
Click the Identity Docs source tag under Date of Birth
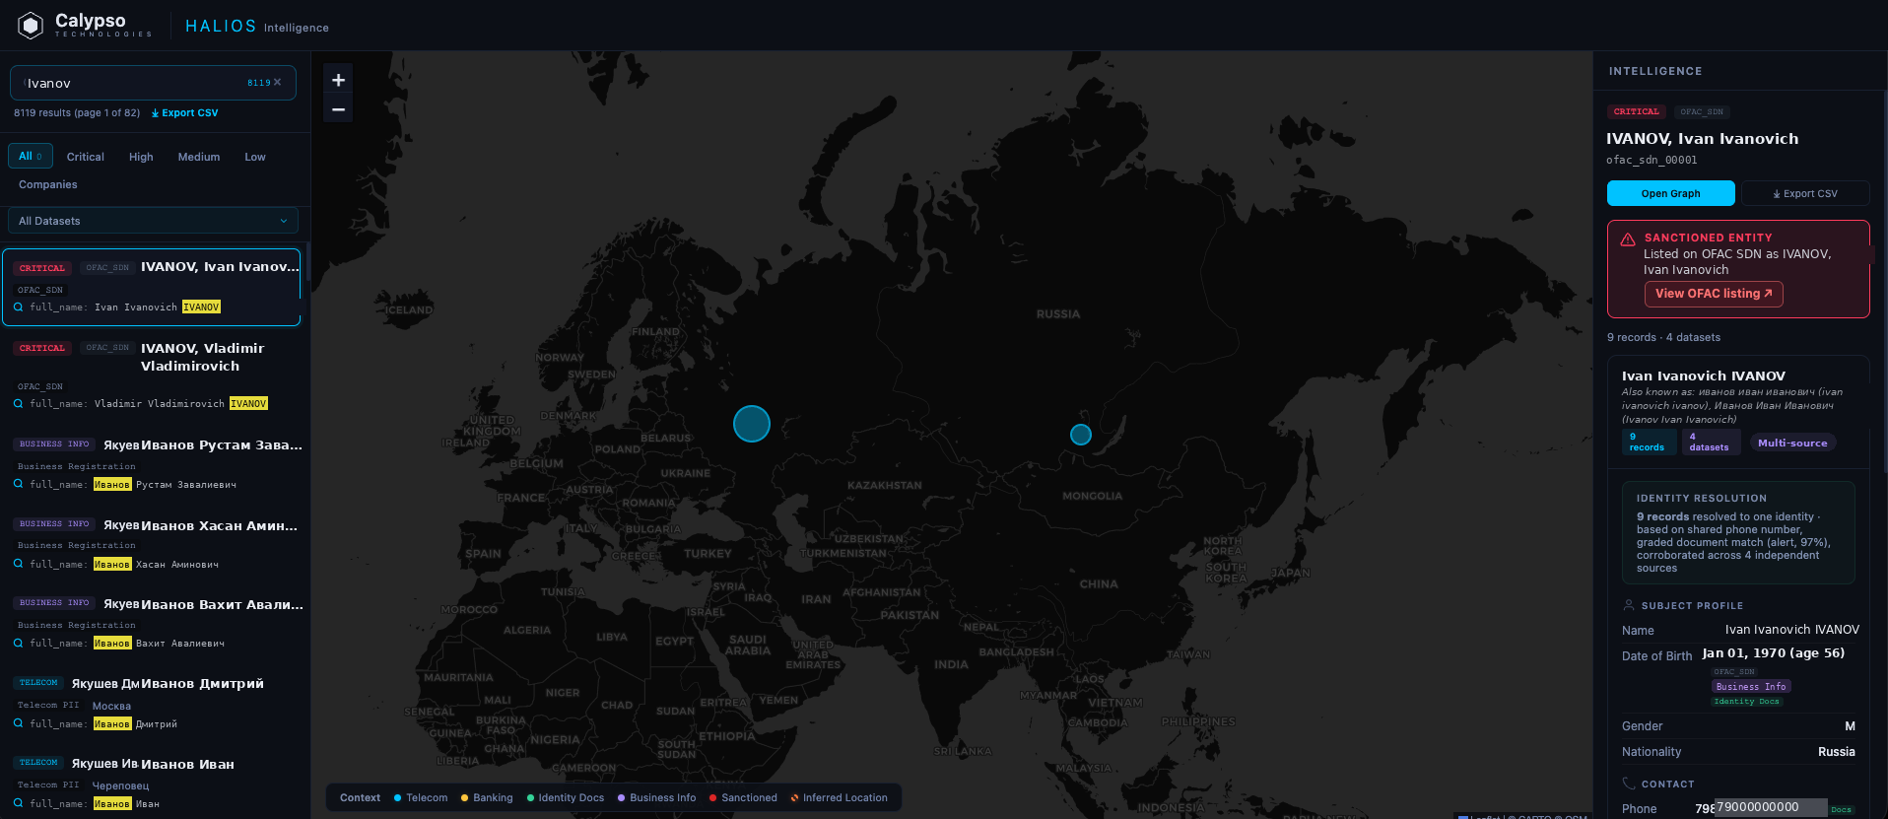pyautogui.click(x=1746, y=701)
